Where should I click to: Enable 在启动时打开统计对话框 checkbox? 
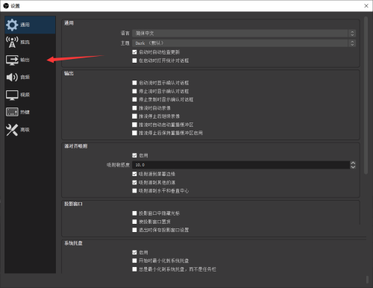(134, 60)
